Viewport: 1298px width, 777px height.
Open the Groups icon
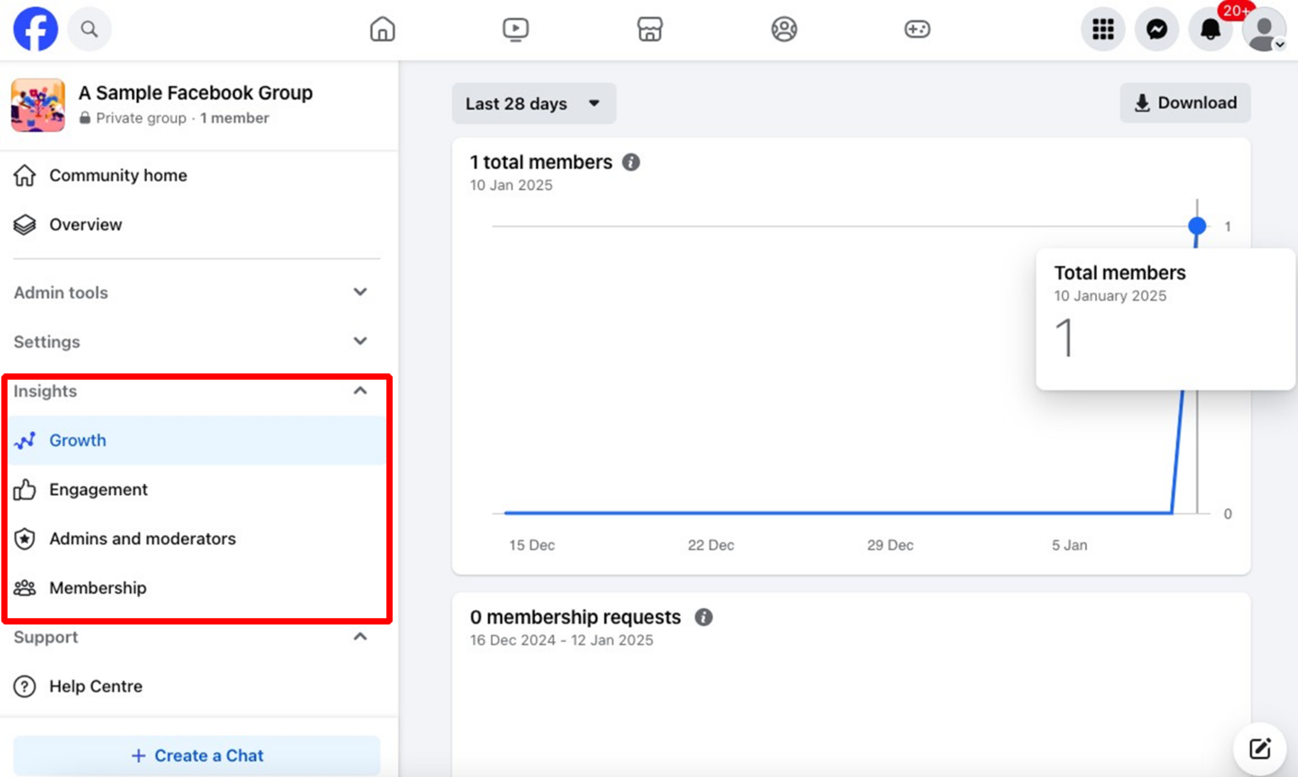[x=783, y=29]
